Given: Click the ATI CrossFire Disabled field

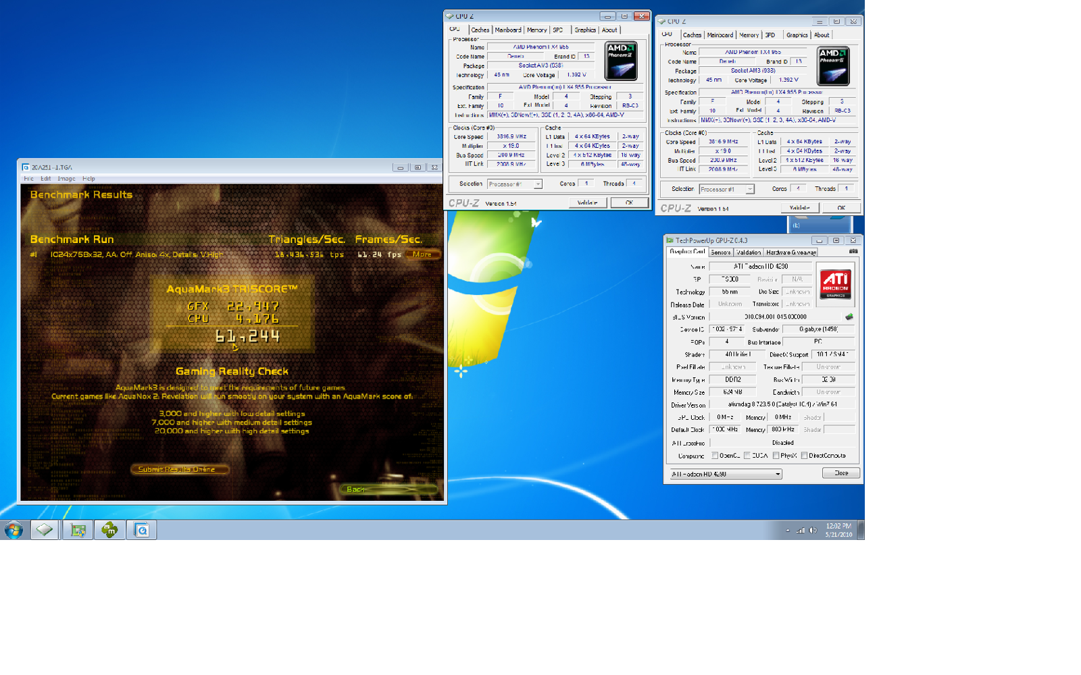Looking at the screenshot, I should 782,443.
